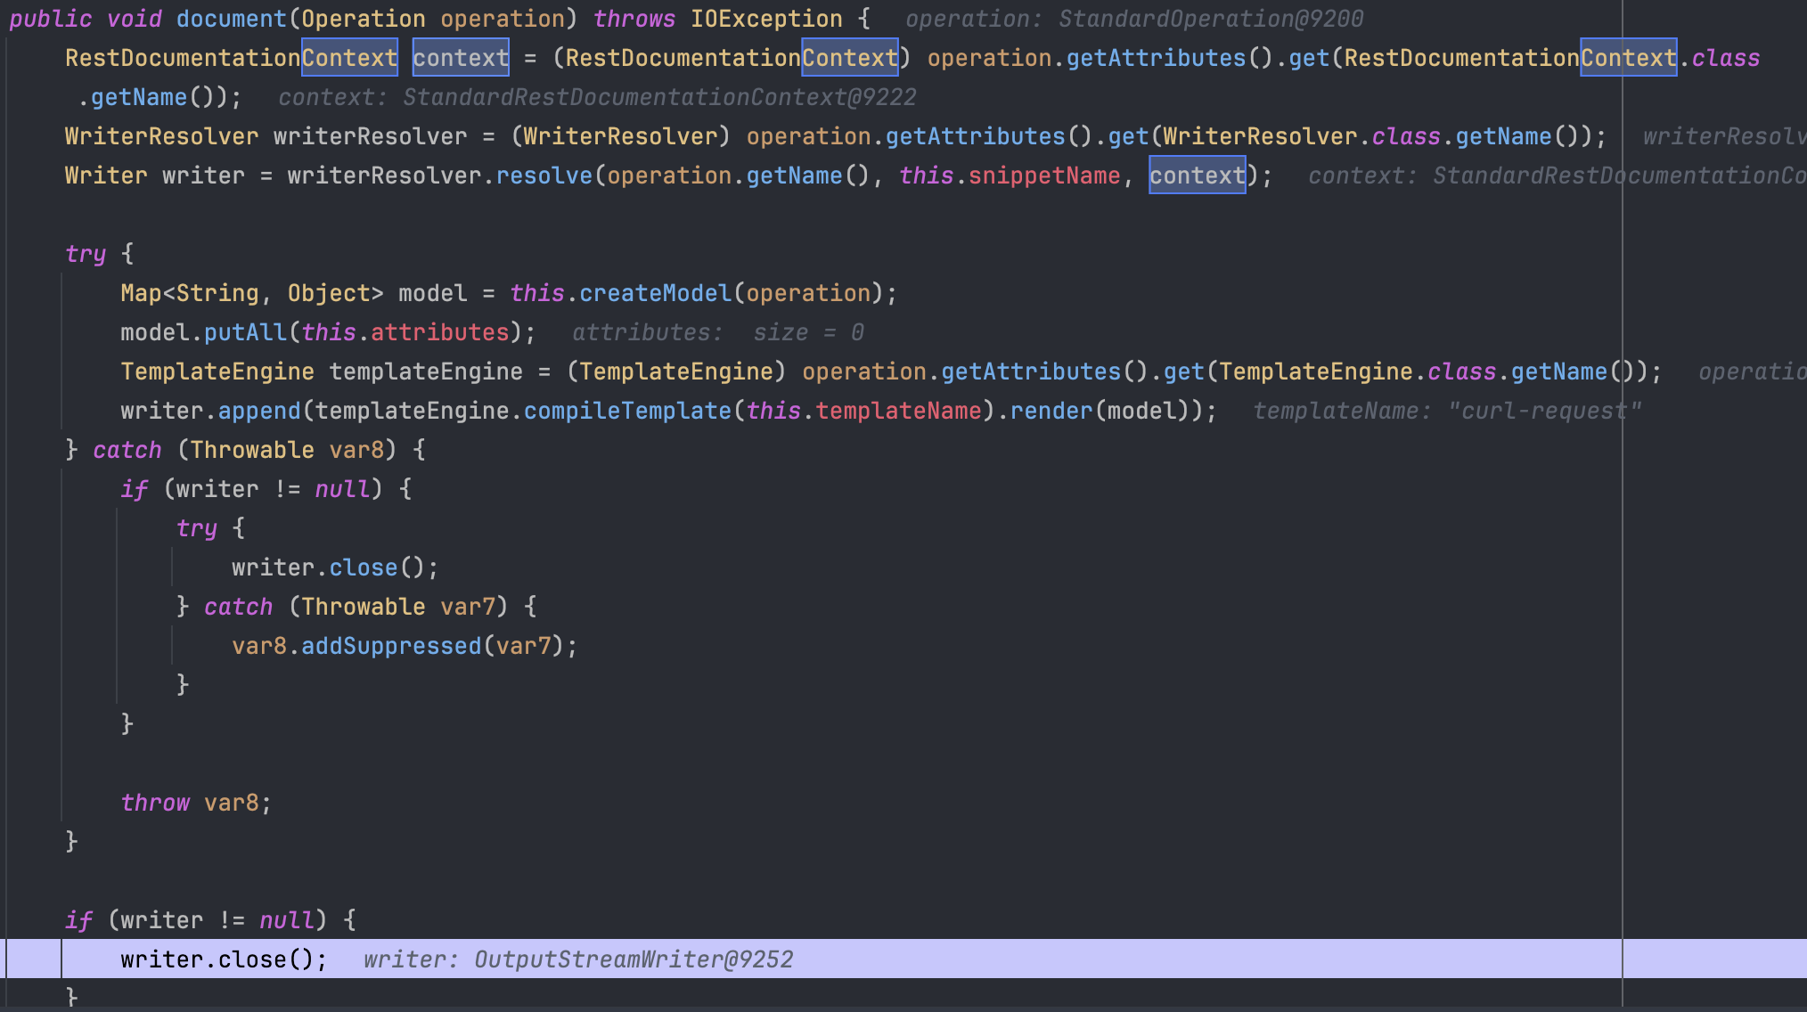The height and width of the screenshot is (1012, 1807).
Task: Click the render method call
Action: (x=1051, y=411)
